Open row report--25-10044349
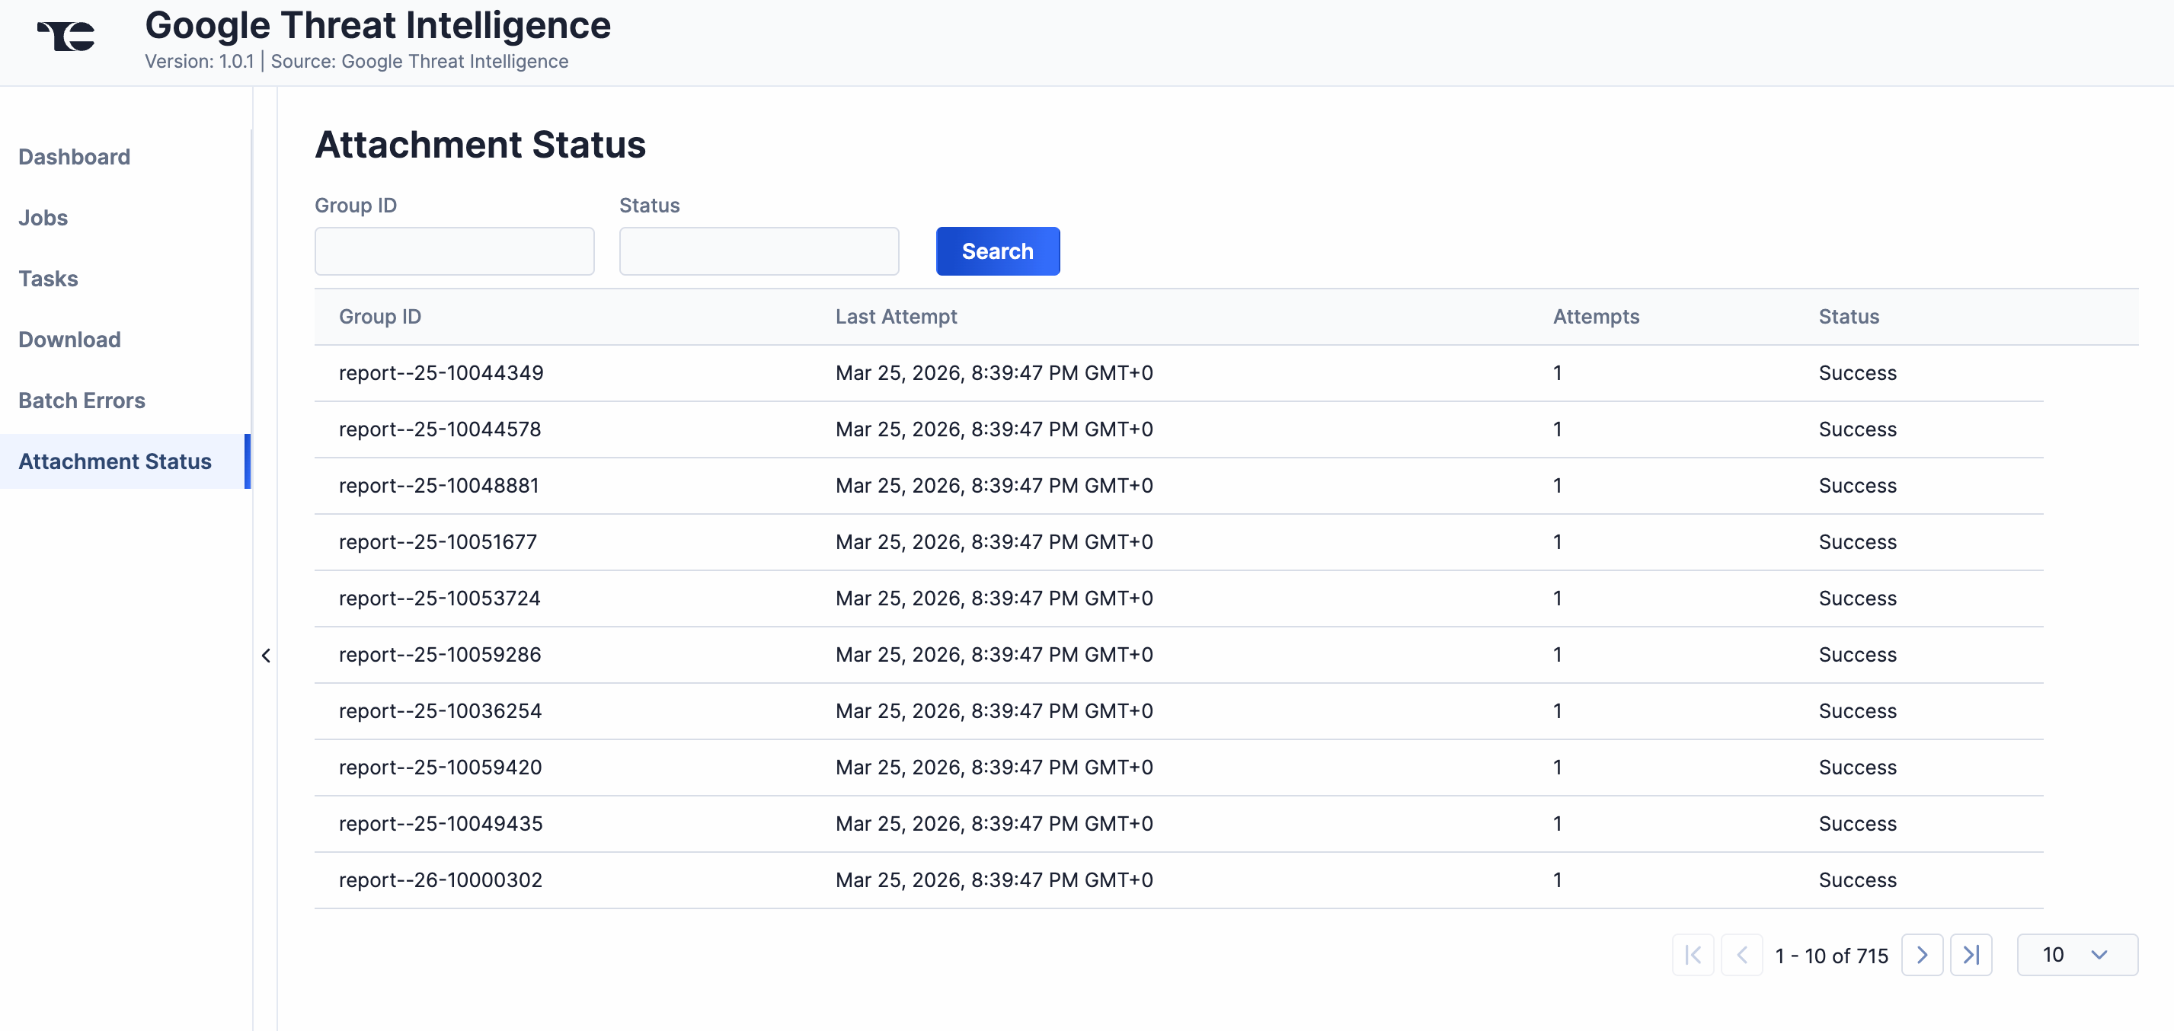Screen dimensions: 2174x1031 [x=441, y=372]
